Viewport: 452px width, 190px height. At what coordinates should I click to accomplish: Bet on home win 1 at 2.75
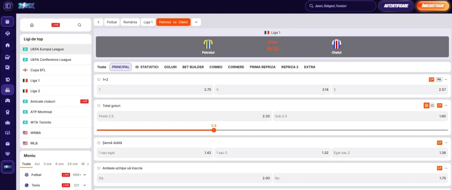click(x=155, y=89)
